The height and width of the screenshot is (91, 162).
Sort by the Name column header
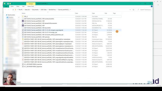(x=24, y=13)
